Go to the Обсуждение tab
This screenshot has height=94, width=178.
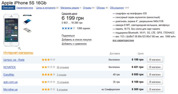[x=117, y=8]
